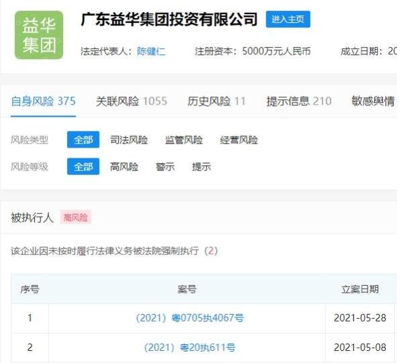Screen dimensions: 403x363
Task: Click the pink 高风险 tag beside 被执行人
Action: point(76,217)
